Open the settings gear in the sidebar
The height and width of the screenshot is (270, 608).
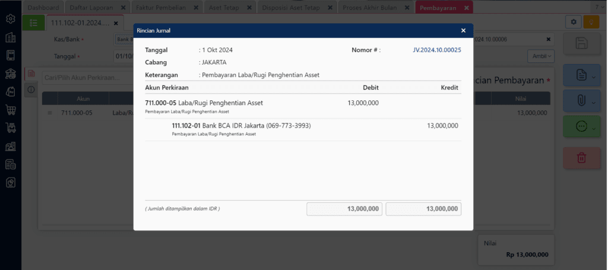[10, 19]
